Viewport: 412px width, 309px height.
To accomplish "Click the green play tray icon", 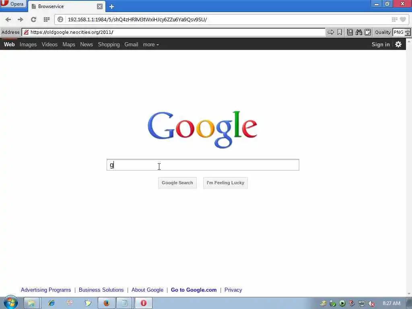I will tap(342, 303).
